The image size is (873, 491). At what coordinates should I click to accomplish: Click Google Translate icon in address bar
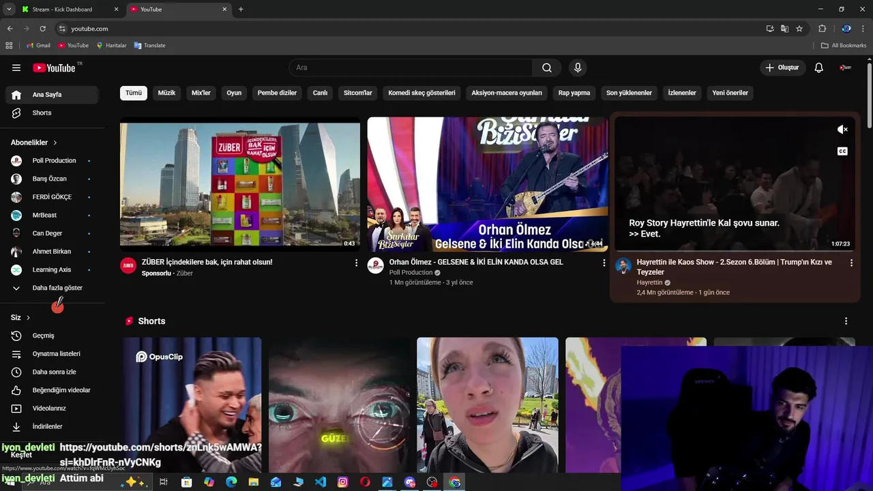tap(784, 29)
